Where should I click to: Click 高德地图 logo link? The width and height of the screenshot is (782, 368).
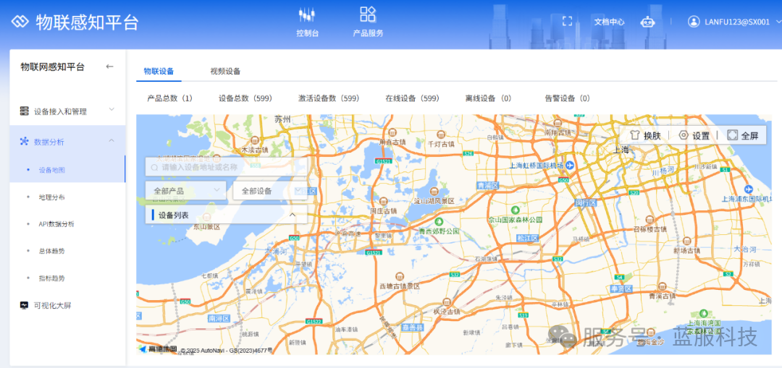158,349
